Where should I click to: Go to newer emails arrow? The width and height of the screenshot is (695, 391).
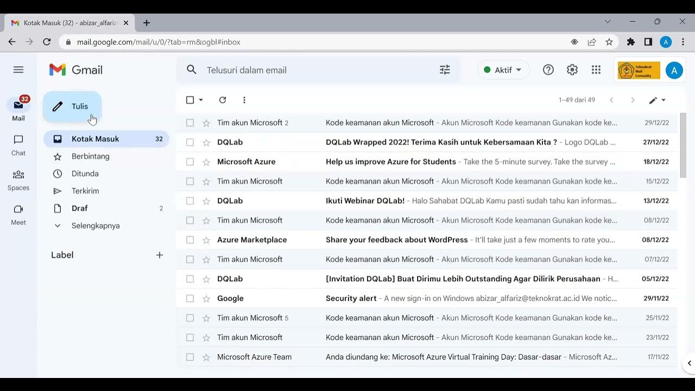click(x=611, y=100)
